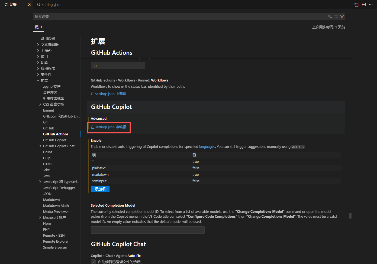Open PHP extension settings

tap(46, 229)
